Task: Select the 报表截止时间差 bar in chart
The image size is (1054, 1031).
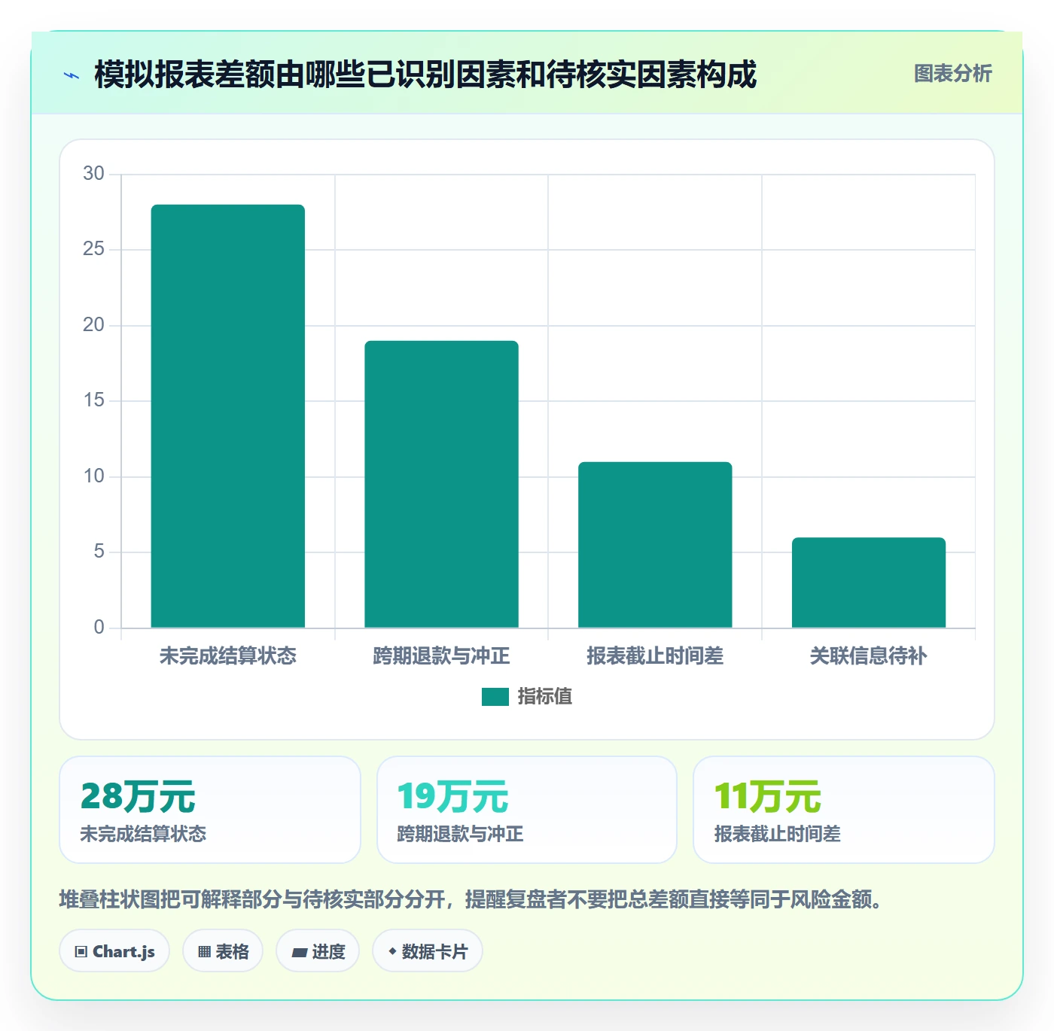Action: [655, 545]
